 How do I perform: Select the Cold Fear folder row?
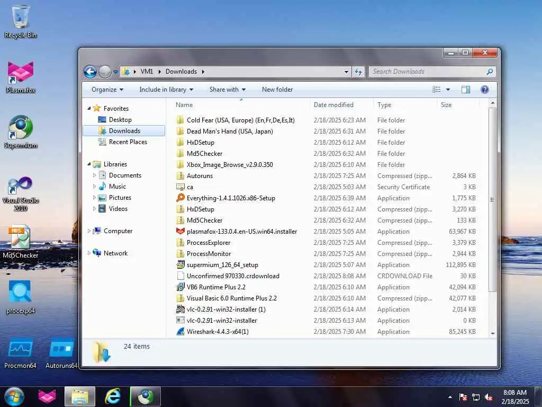(x=327, y=120)
